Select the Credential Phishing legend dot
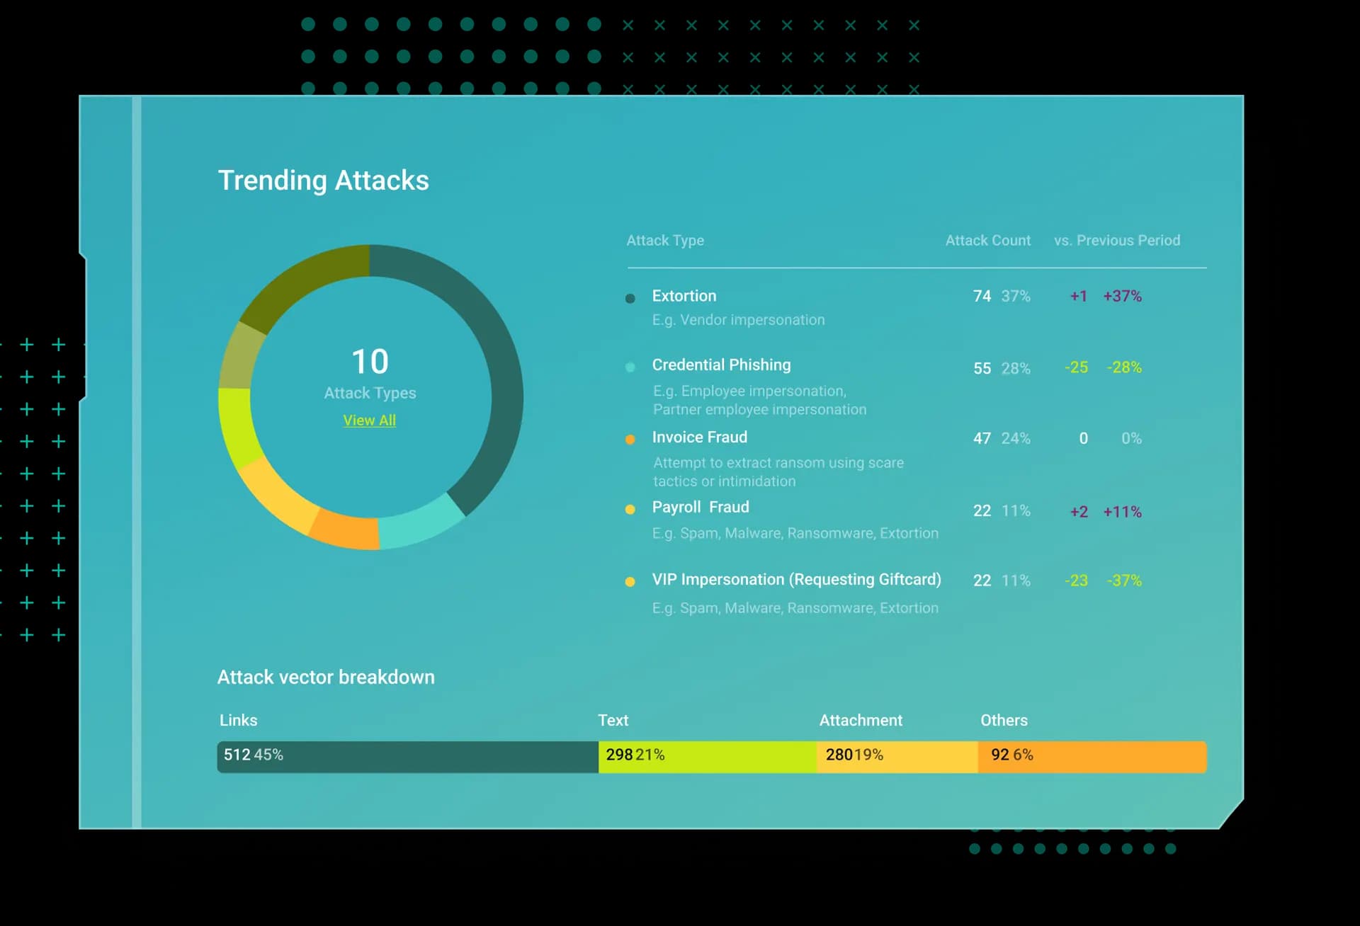The image size is (1360, 926). 630,367
